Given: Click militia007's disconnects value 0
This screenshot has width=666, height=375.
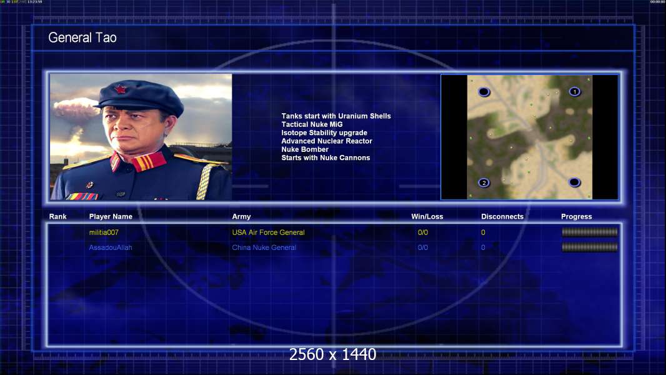Looking at the screenshot, I should (483, 232).
